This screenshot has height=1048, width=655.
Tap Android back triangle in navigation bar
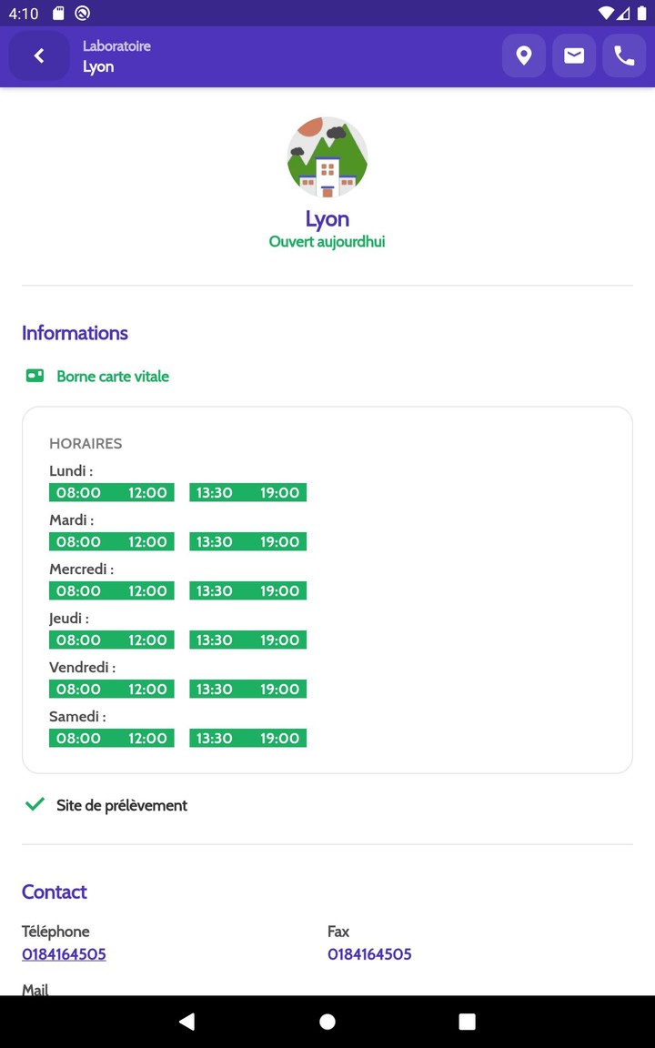[186, 1022]
